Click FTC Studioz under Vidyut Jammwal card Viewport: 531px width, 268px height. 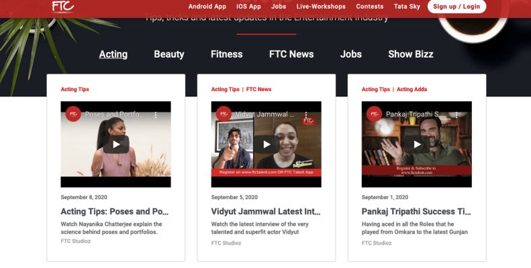click(226, 243)
